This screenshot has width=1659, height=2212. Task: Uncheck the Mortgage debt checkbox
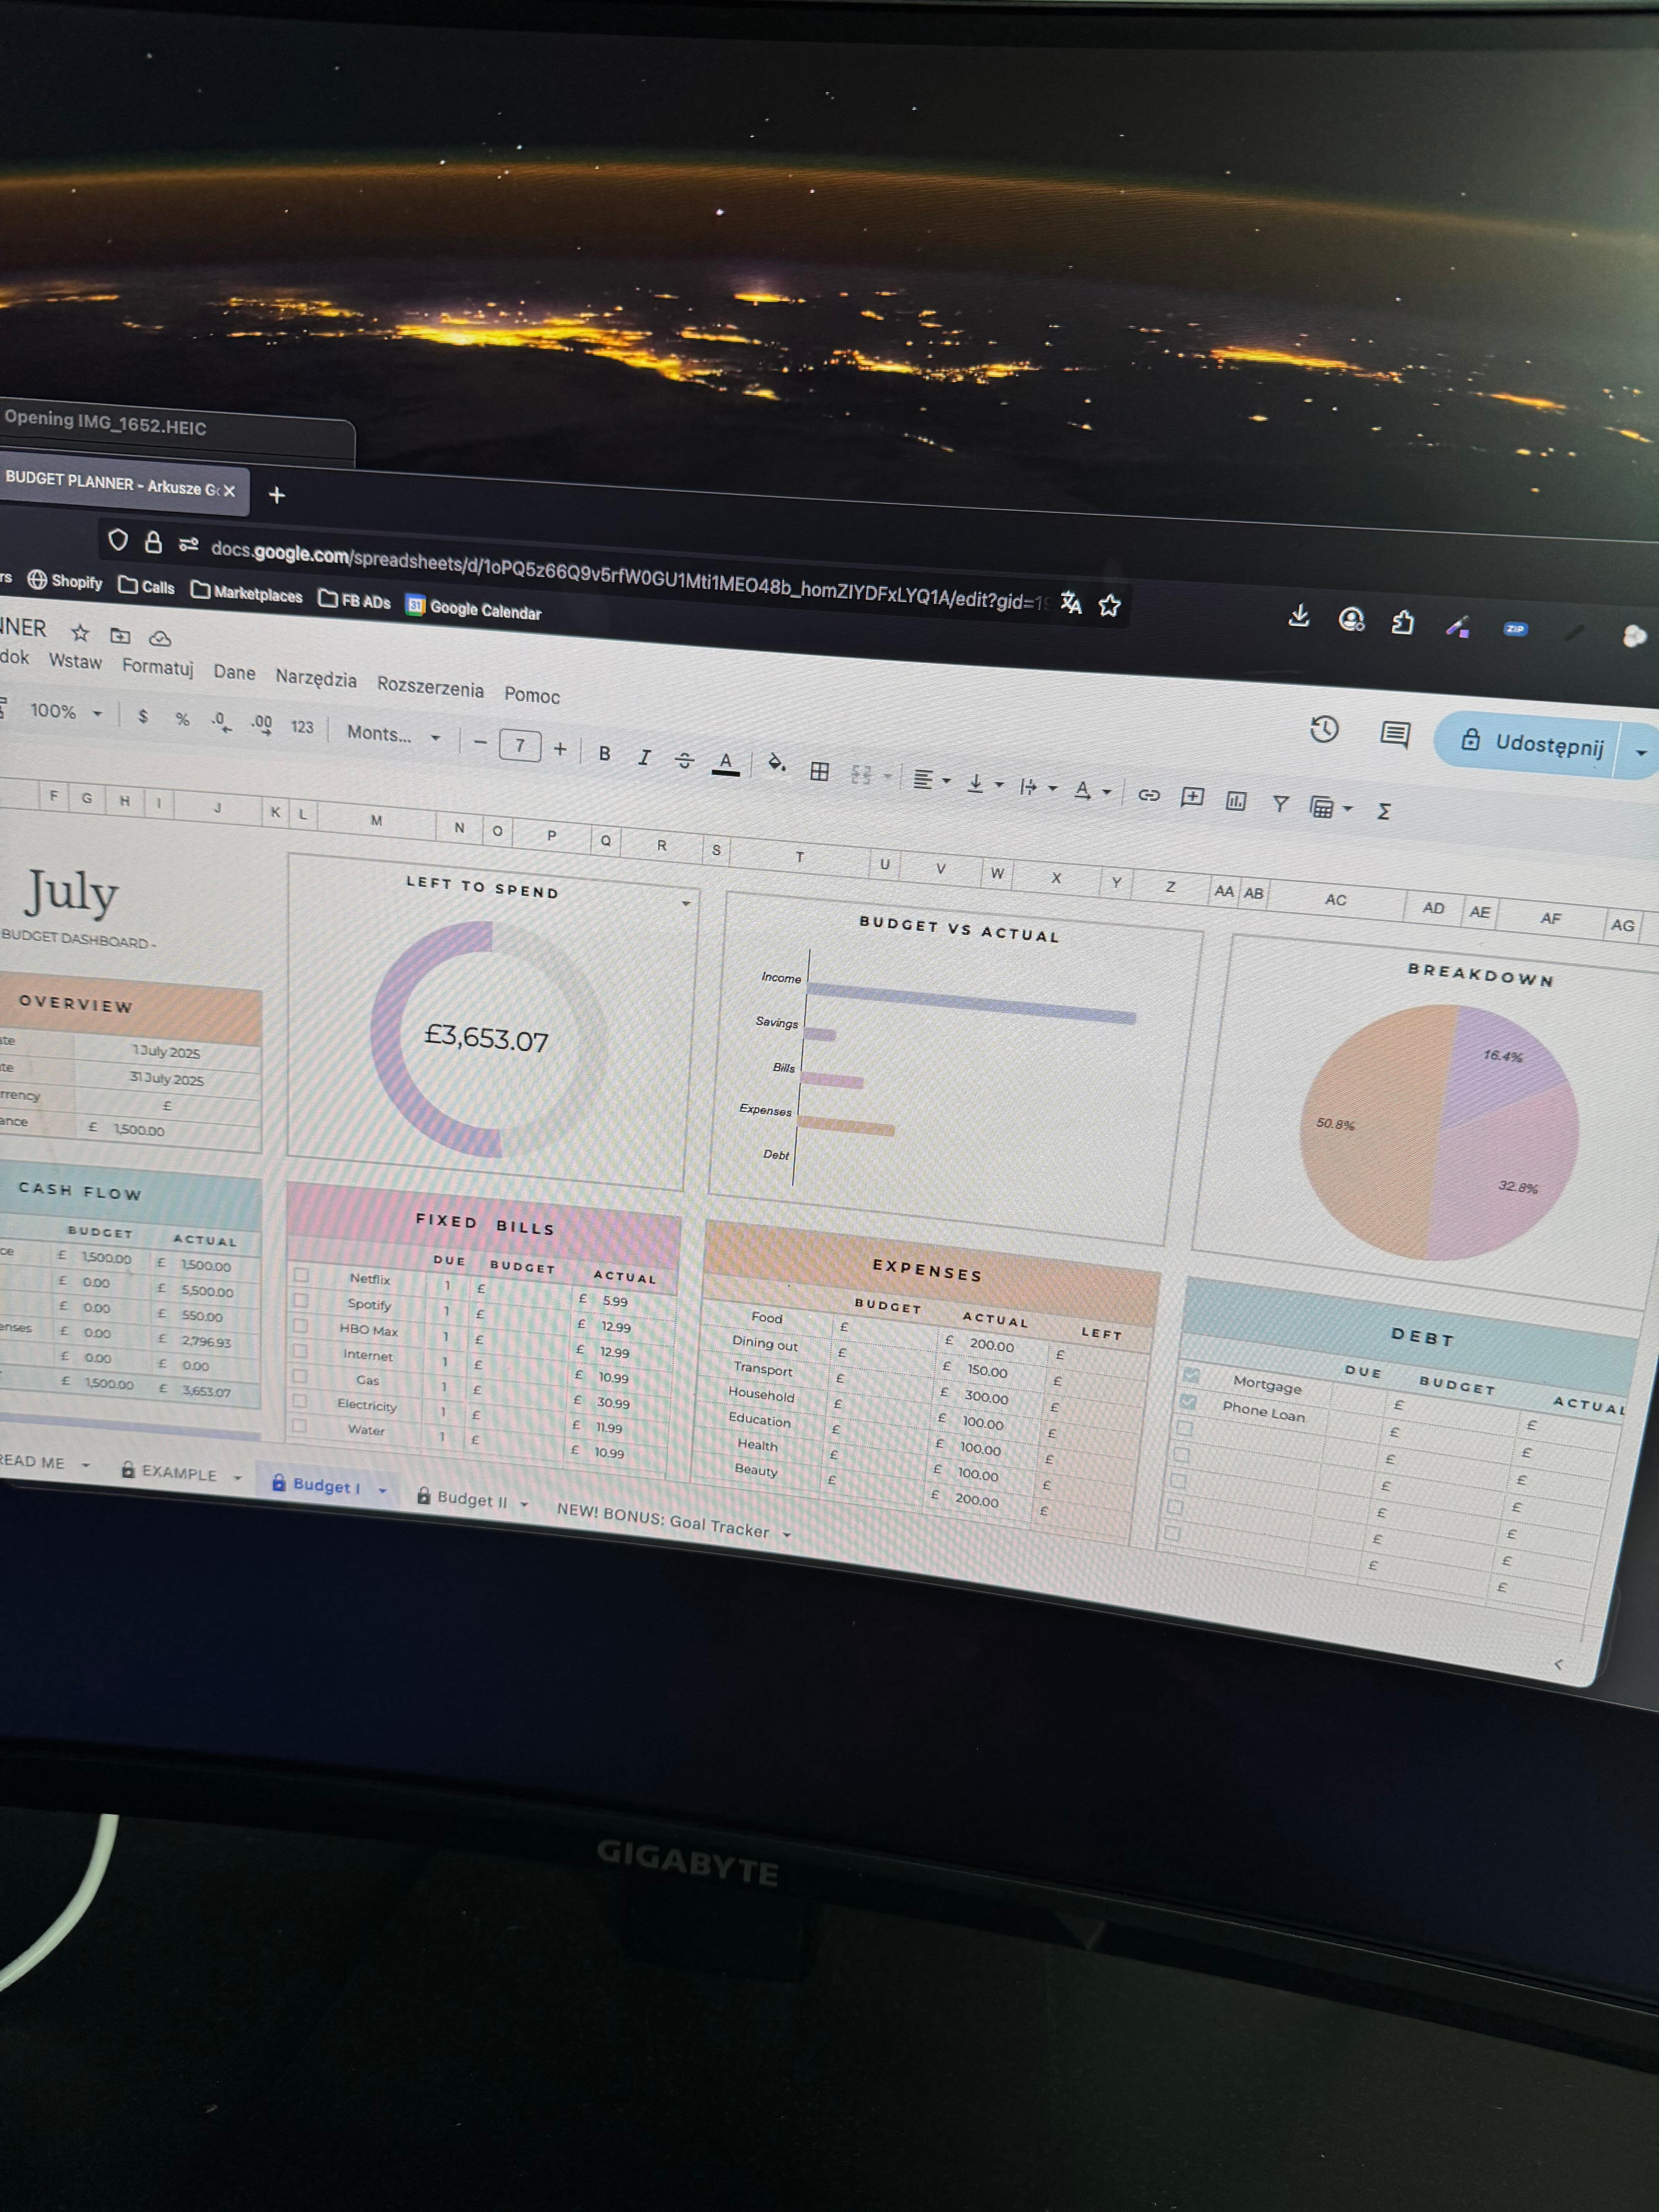[1191, 1376]
